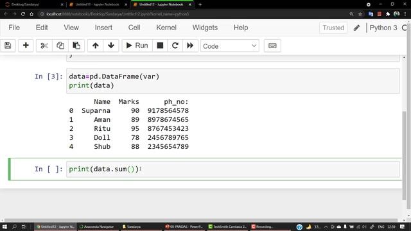Open Task View on the taskbar
The image size is (411, 231).
(x=24, y=227)
